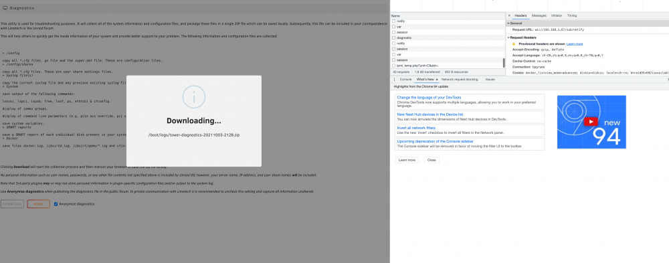Click the Accept-Language header line
This screenshot has width=669, height=263.
(x=558, y=56)
